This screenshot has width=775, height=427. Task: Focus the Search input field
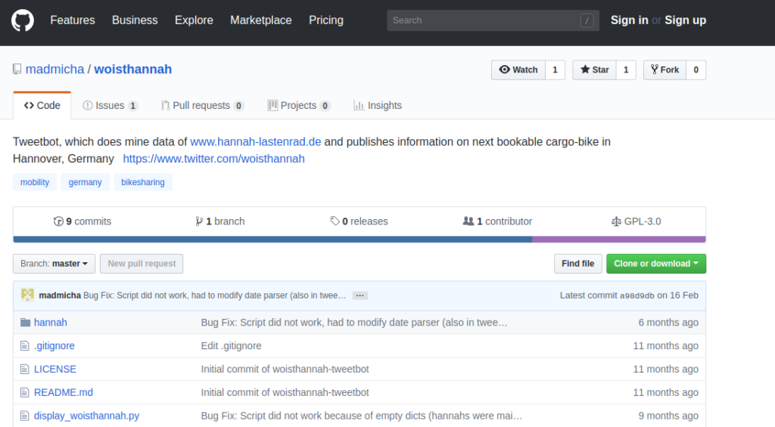[x=493, y=20]
